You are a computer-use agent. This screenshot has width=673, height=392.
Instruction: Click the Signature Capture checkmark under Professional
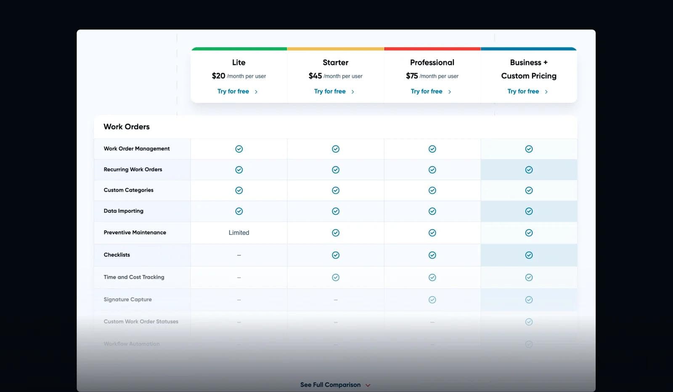(x=432, y=300)
